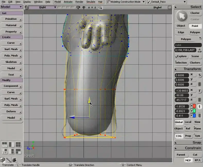Switch to the KP/L tab
The height and width of the screenshot is (167, 203).
point(197,160)
